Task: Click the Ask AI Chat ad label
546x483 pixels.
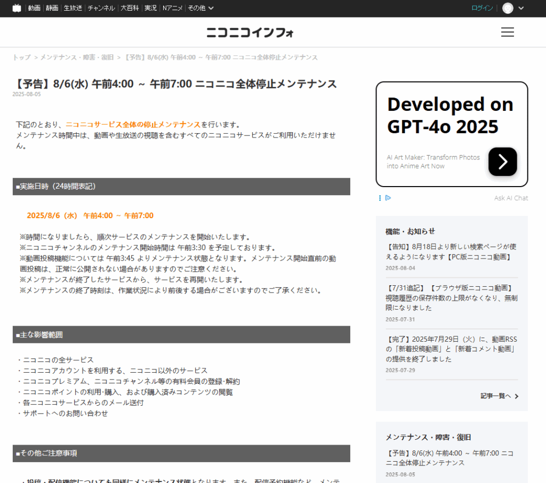Action: click(x=511, y=198)
